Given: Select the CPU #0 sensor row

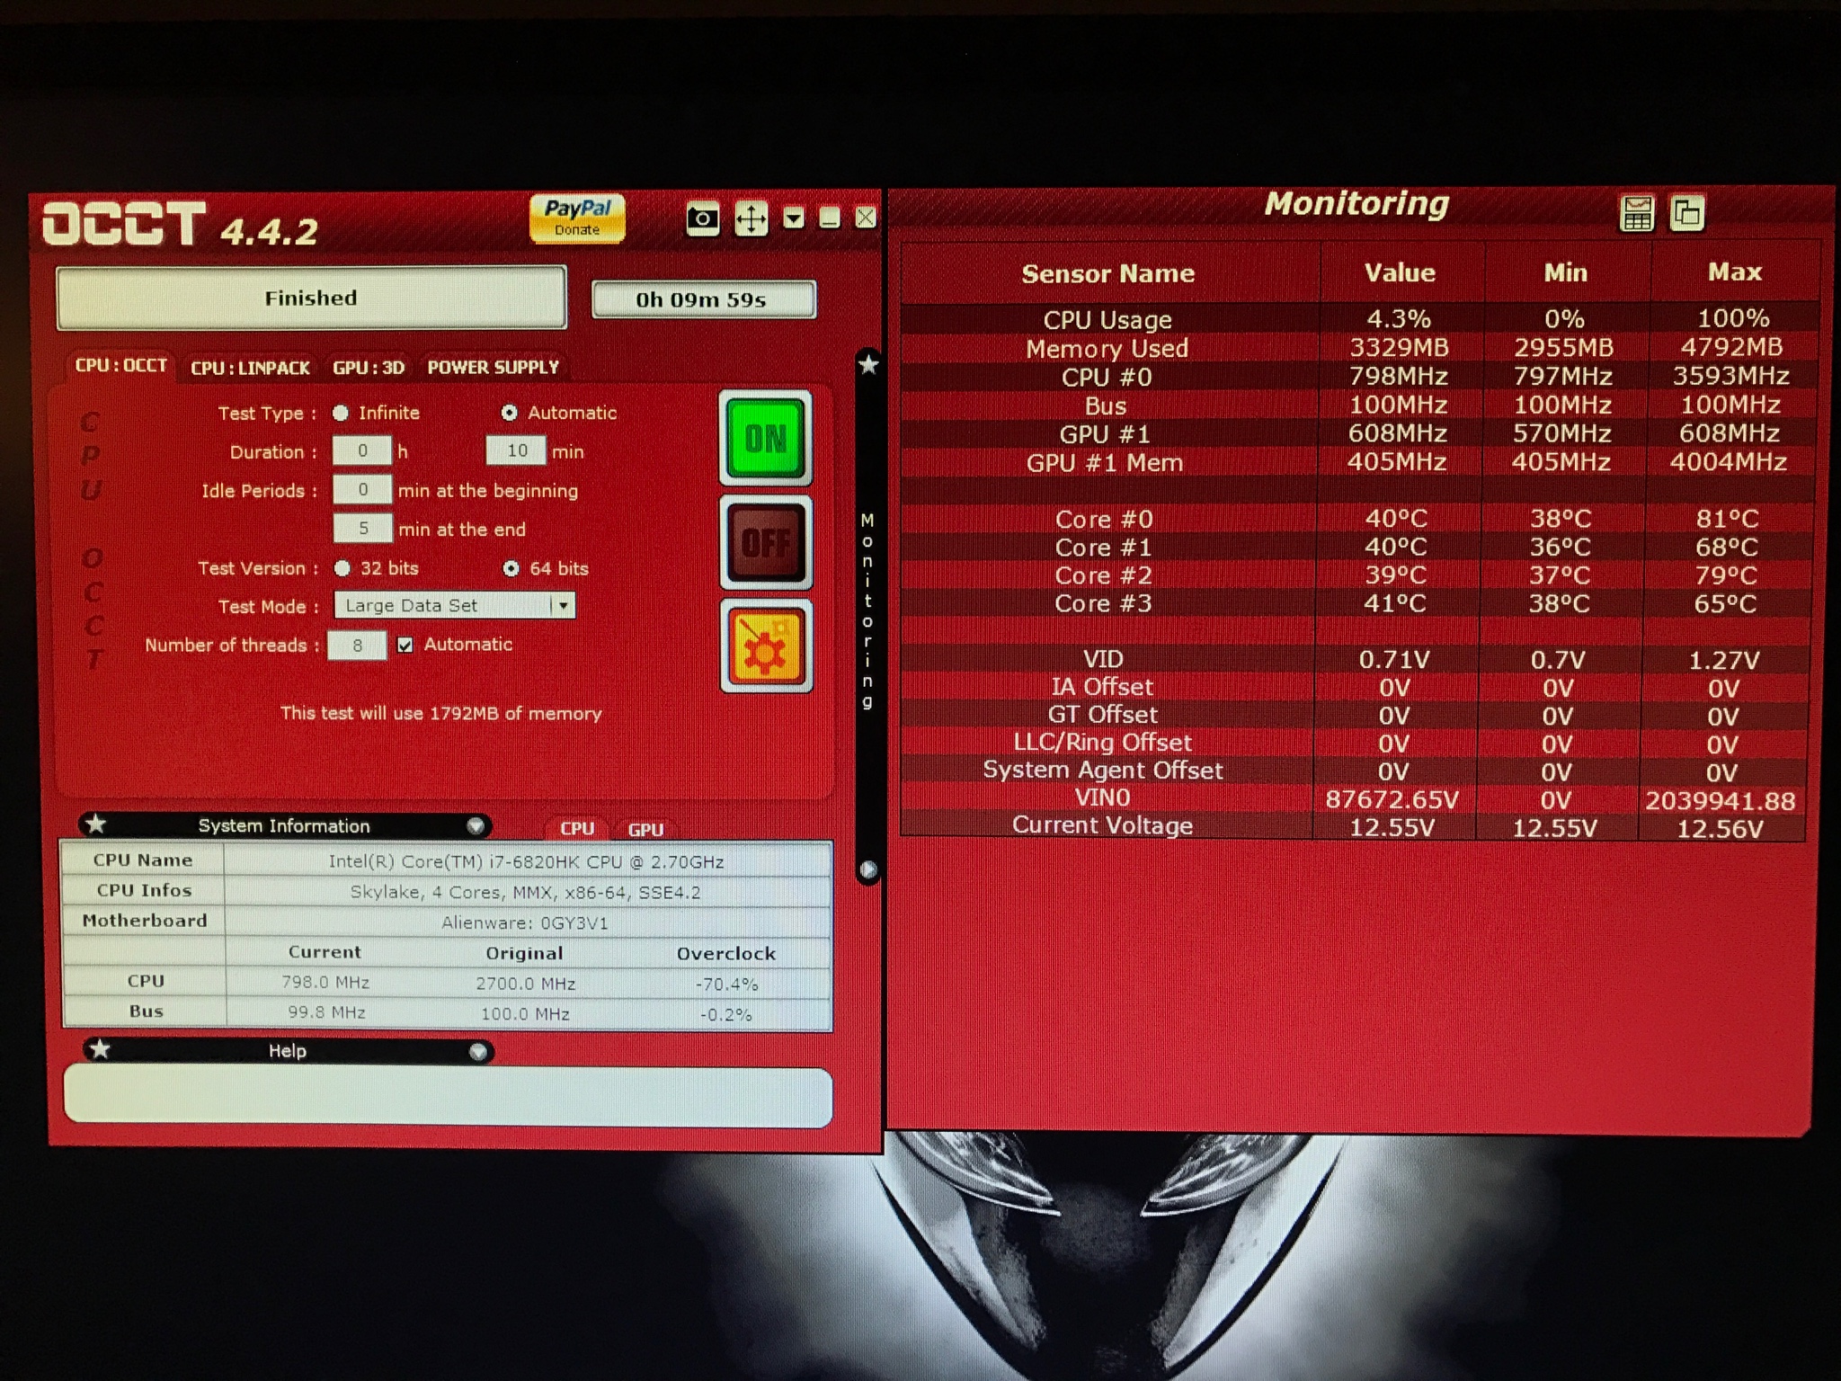Looking at the screenshot, I should pos(1359,377).
